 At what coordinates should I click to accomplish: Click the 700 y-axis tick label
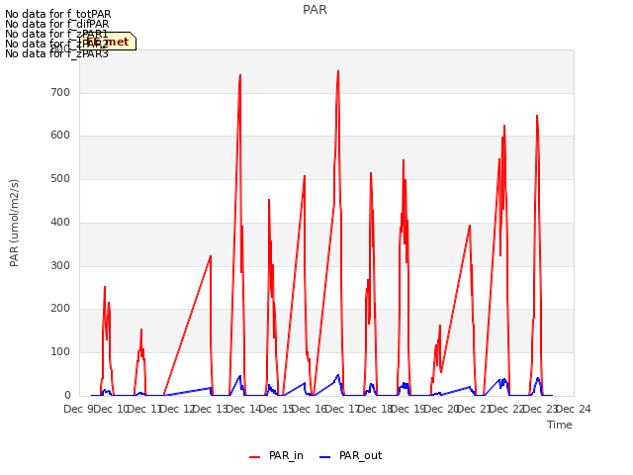point(60,92)
